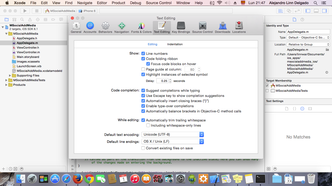Expand the Products group
332x186 pixels.
tap(6, 85)
